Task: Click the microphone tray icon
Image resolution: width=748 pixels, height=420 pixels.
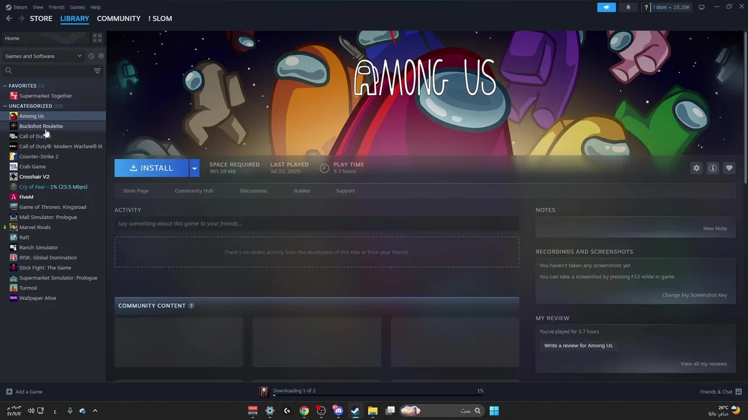Action: coord(70,411)
